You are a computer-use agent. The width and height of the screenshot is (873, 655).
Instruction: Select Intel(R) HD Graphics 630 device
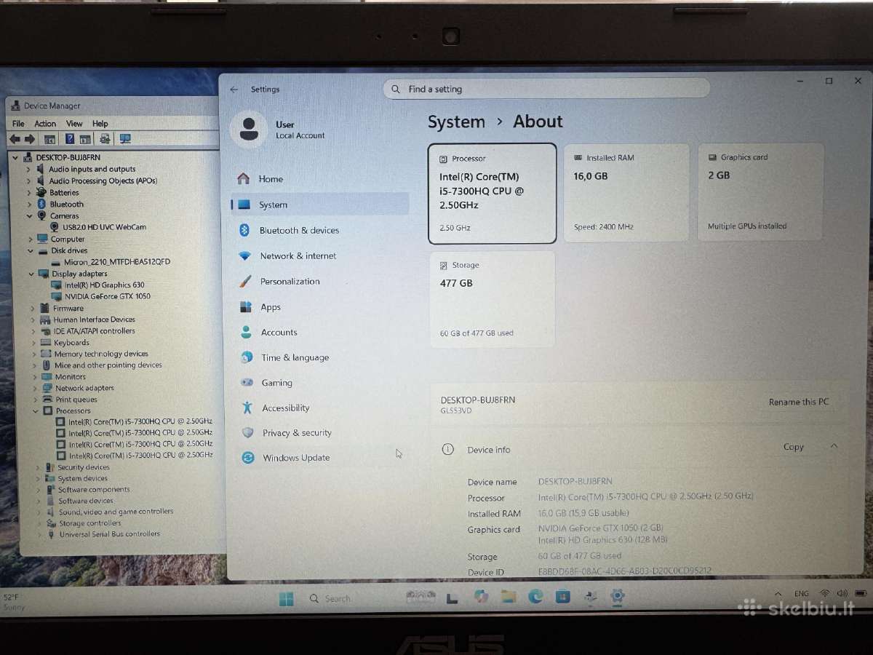(105, 285)
